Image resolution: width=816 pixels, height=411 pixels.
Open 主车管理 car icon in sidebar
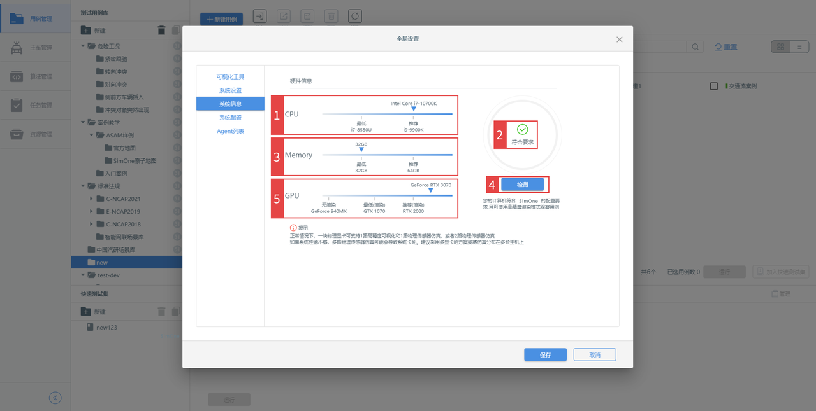(x=17, y=48)
